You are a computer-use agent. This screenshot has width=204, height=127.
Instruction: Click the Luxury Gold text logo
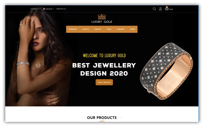point(102,22)
